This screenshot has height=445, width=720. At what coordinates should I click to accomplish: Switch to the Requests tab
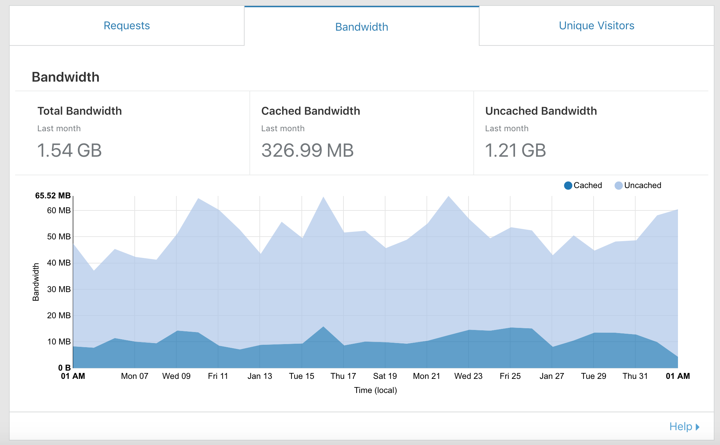pyautogui.click(x=127, y=26)
